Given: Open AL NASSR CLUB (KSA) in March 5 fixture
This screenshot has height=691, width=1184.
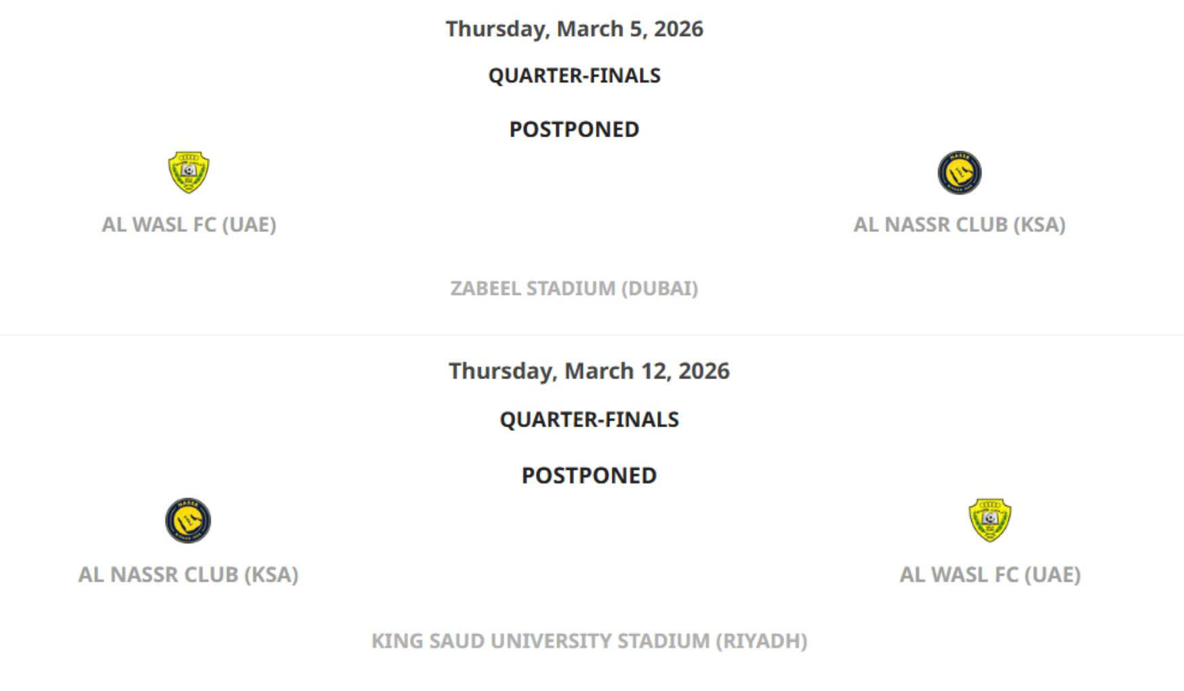Looking at the screenshot, I should click(x=959, y=224).
